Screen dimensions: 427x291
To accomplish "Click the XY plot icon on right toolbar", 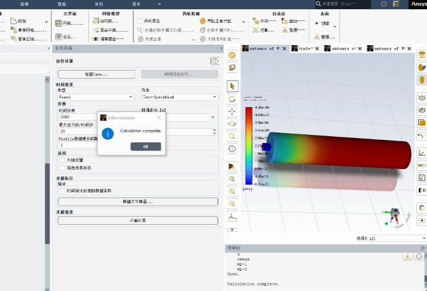I will pyautogui.click(x=422, y=152).
